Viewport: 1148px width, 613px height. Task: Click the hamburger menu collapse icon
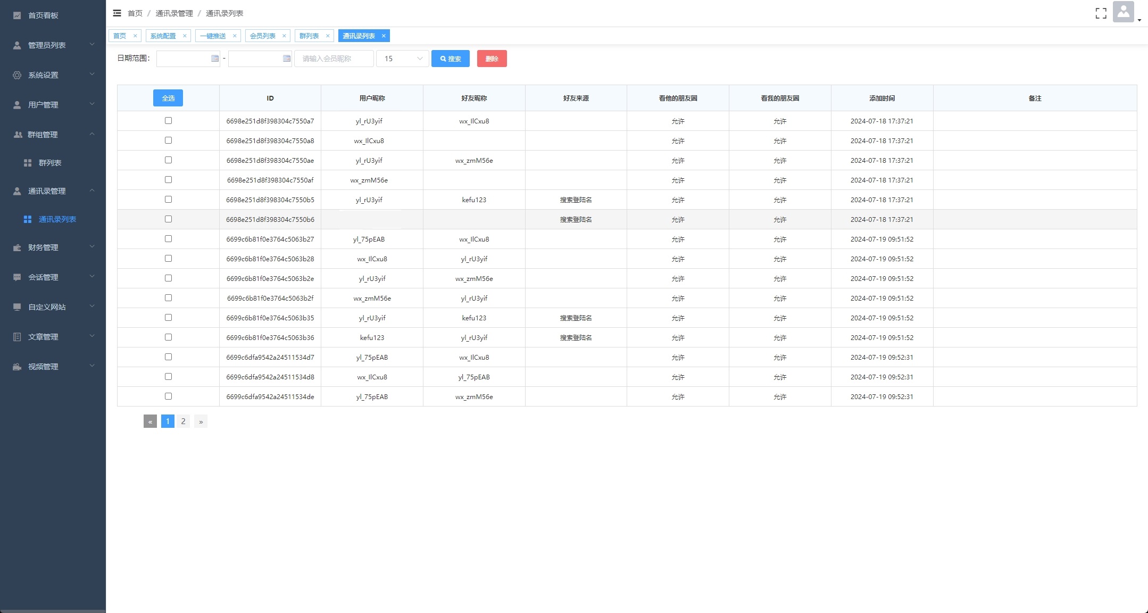click(117, 13)
